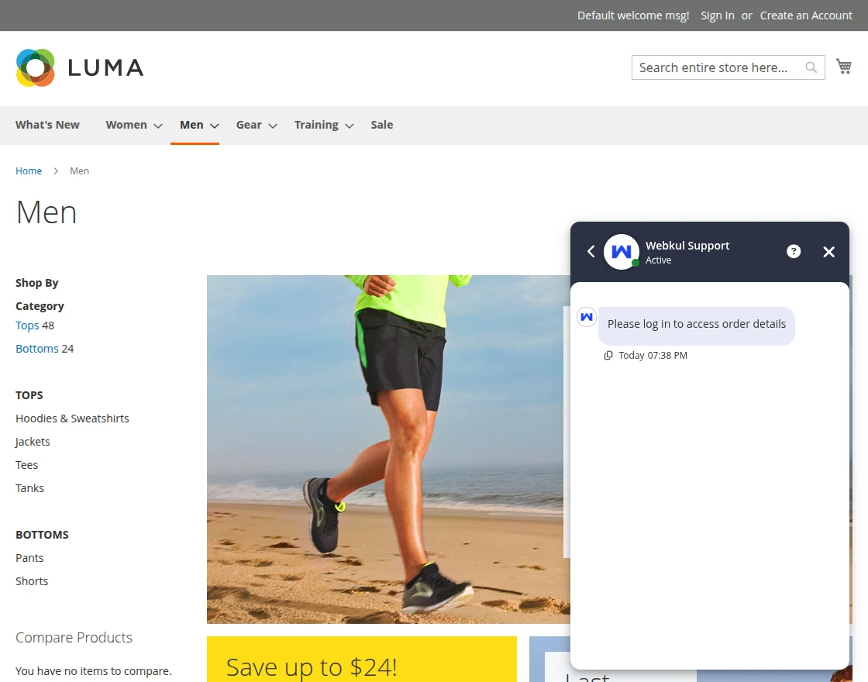Expand the Training menu chevron
This screenshot has height=682, width=868.
[350, 126]
